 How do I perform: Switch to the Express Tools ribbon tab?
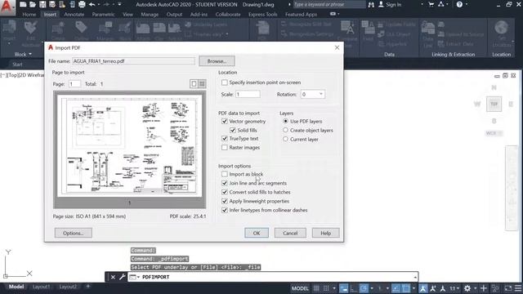click(x=263, y=15)
